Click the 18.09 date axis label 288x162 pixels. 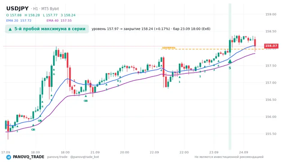click(35, 152)
